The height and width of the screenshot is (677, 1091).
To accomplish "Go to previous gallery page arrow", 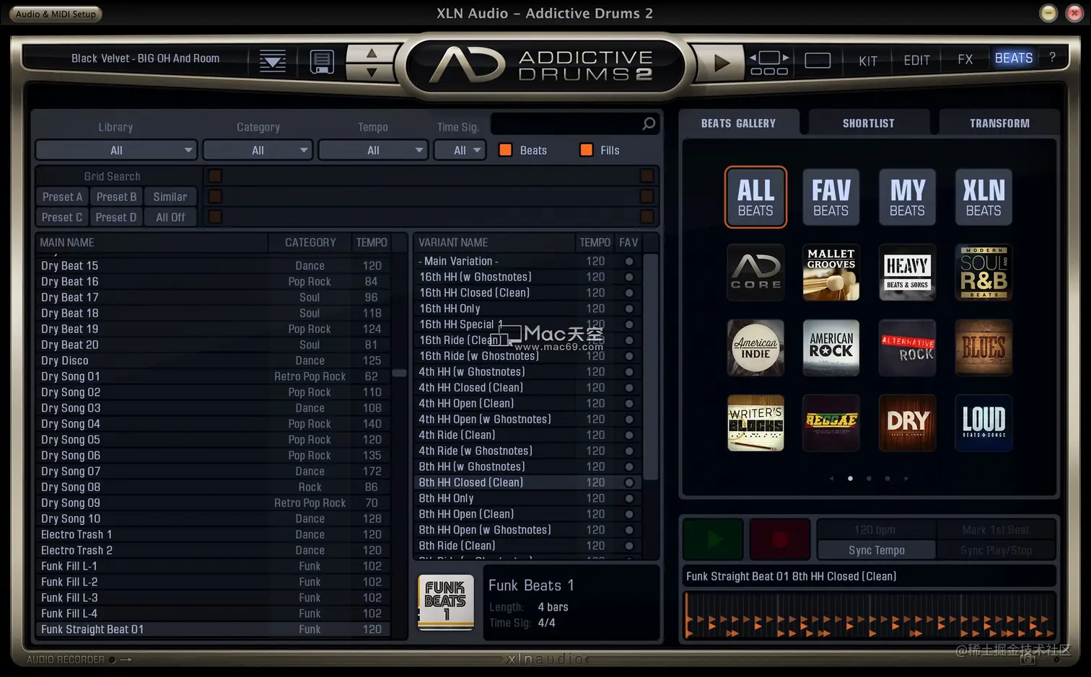I will 831,478.
